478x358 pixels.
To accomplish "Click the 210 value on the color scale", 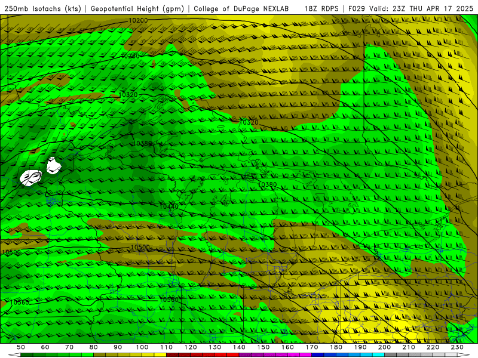I will [x=409, y=347].
